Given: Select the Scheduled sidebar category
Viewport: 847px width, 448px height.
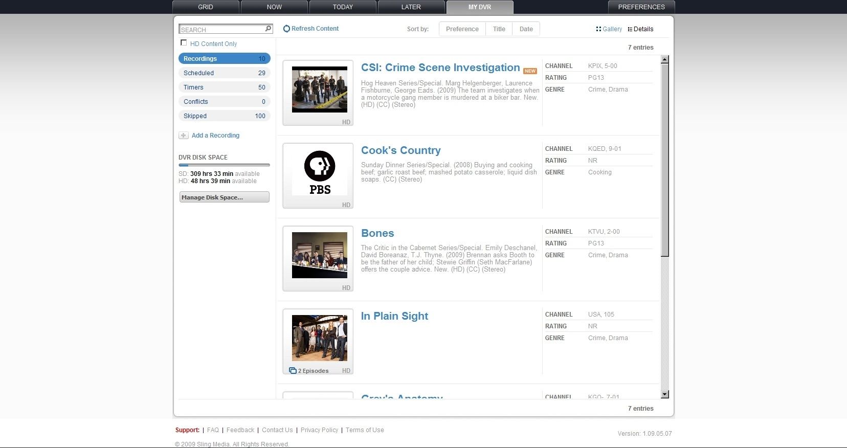Looking at the screenshot, I should click(x=224, y=73).
